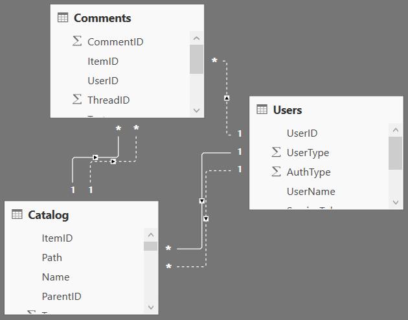
Task: Click the scrollbar thumb in the Users table
Action: (396, 153)
